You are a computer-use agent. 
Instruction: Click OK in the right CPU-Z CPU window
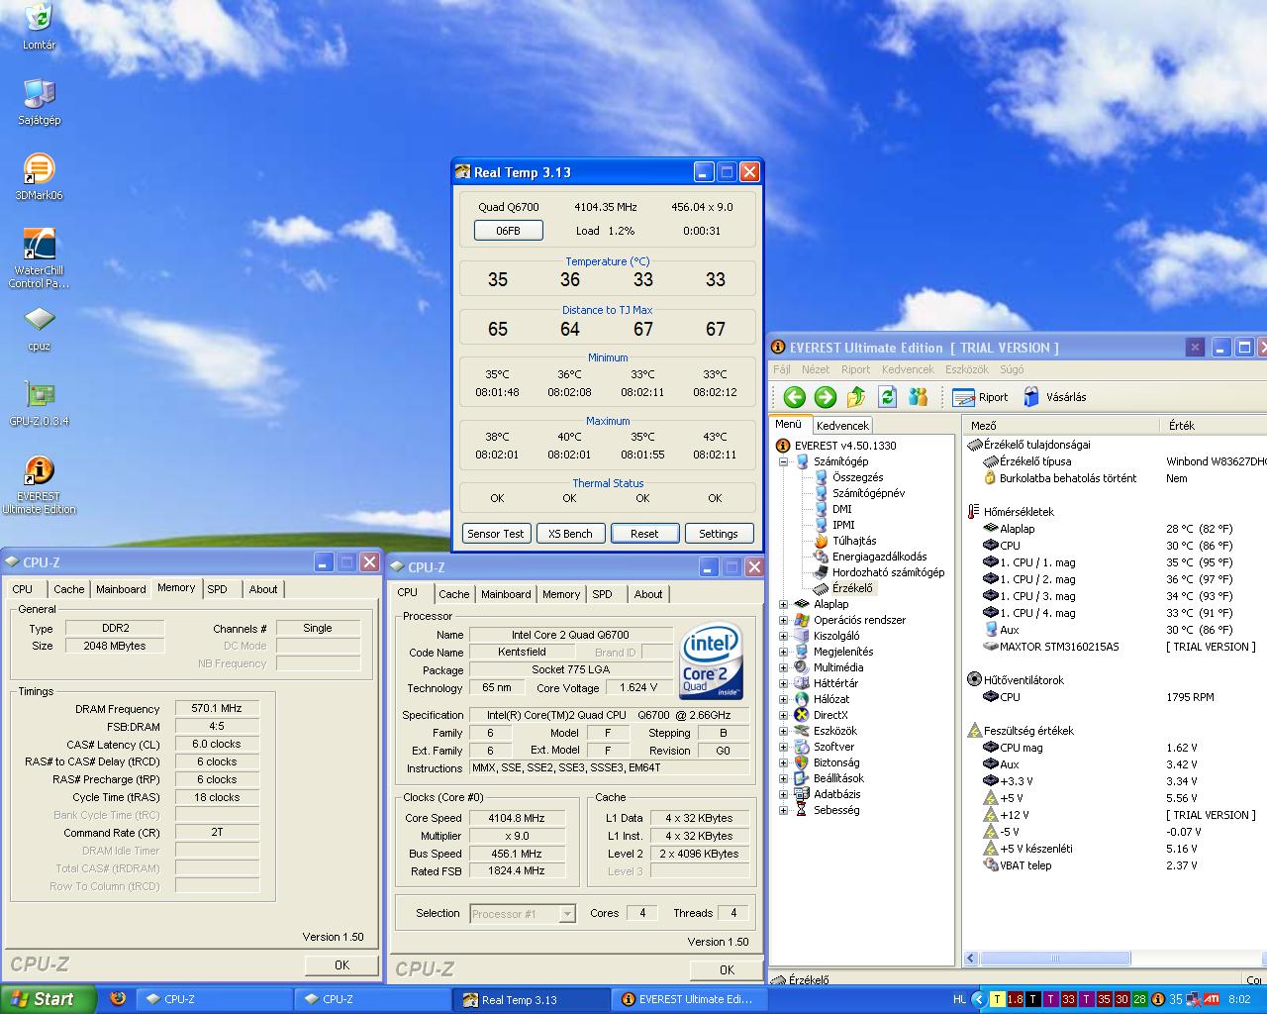(727, 969)
